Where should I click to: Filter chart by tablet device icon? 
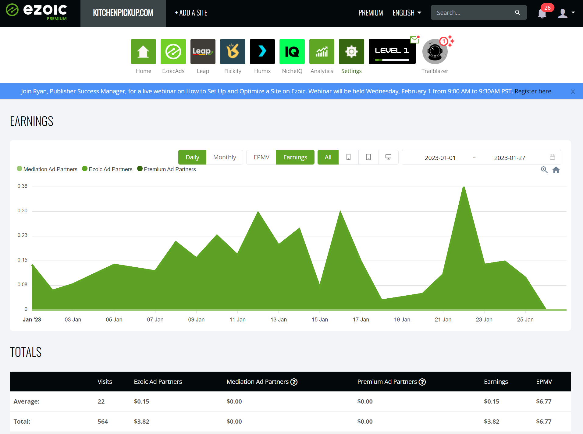[x=368, y=157]
